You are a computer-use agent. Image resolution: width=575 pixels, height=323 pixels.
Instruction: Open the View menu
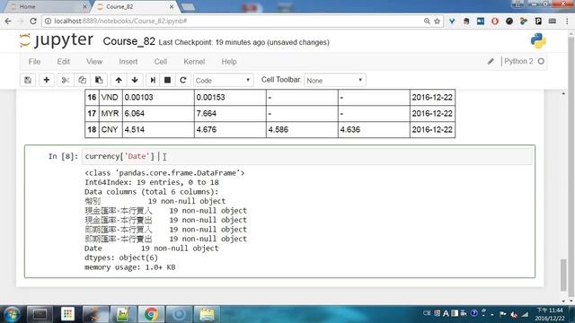coord(94,62)
